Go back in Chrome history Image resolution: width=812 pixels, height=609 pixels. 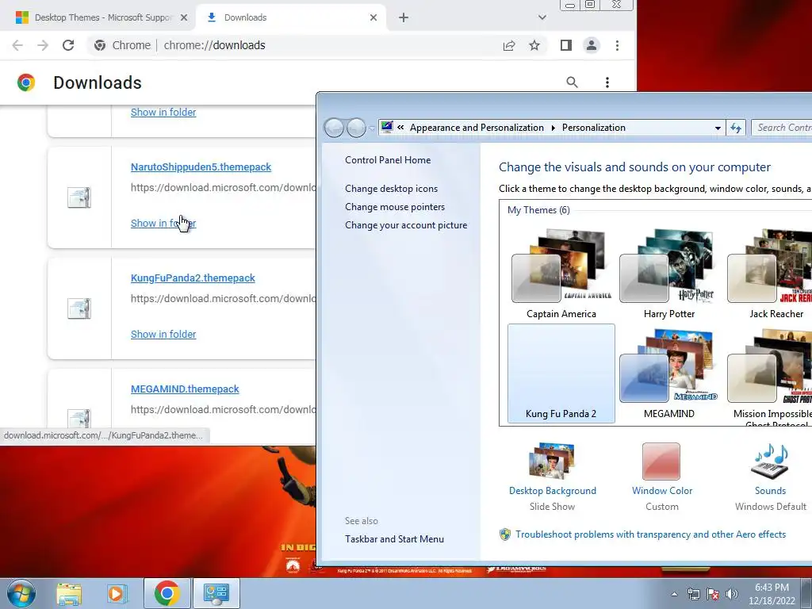point(17,45)
